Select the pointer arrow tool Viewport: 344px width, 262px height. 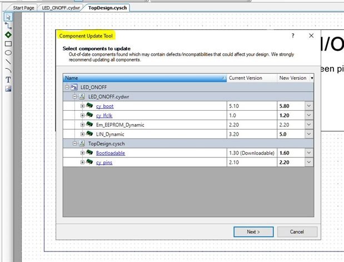(x=8, y=17)
